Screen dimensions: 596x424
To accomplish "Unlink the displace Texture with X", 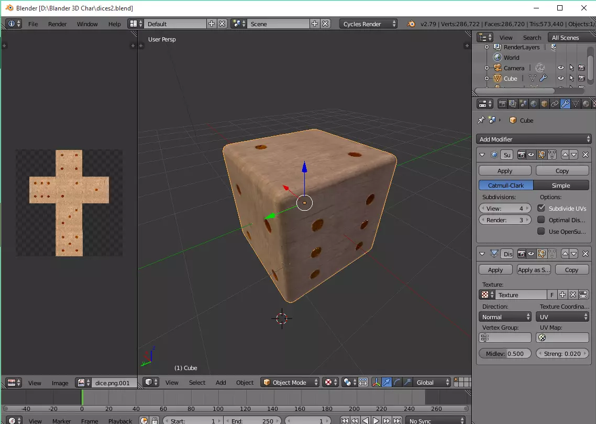I will 573,295.
